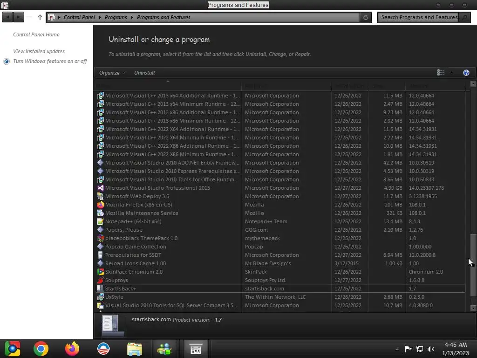Refresh the Programs and Features list

(x=366, y=17)
